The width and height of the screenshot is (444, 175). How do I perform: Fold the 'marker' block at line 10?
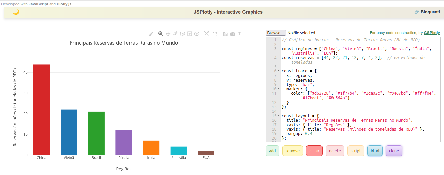click(x=279, y=89)
